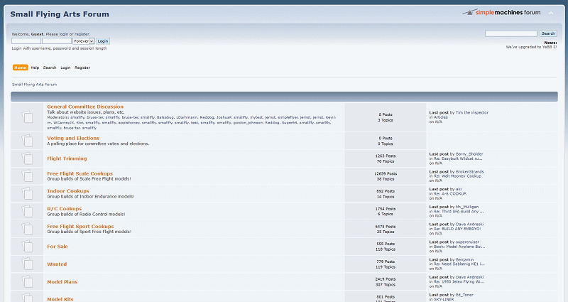Click the R/C Cookups board icon

click(27, 211)
